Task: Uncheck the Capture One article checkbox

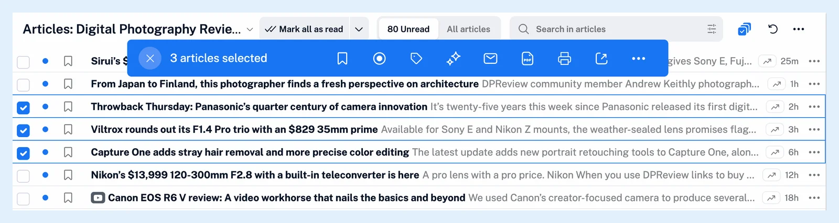Action: [23, 153]
